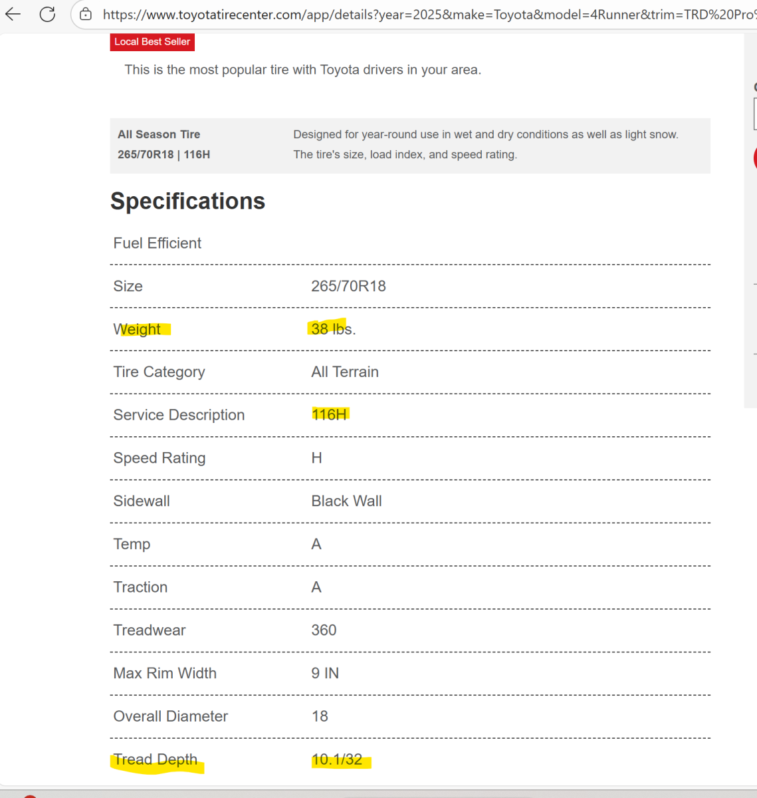Image resolution: width=757 pixels, height=798 pixels.
Task: Click the Max Rim Width label
Action: (165, 673)
